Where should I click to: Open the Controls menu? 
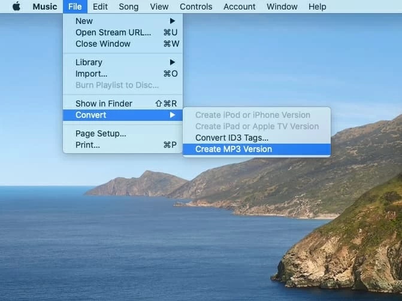[x=196, y=7]
